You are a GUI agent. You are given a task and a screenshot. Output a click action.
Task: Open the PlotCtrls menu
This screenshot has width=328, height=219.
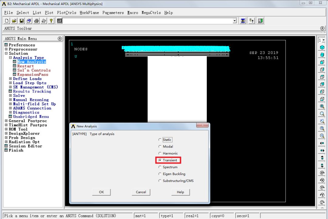[67, 13]
